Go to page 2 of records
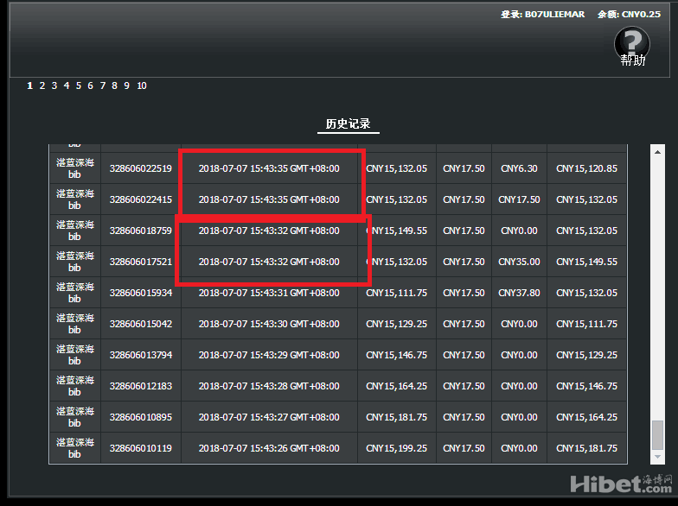This screenshot has height=506, width=678. pyautogui.click(x=42, y=85)
